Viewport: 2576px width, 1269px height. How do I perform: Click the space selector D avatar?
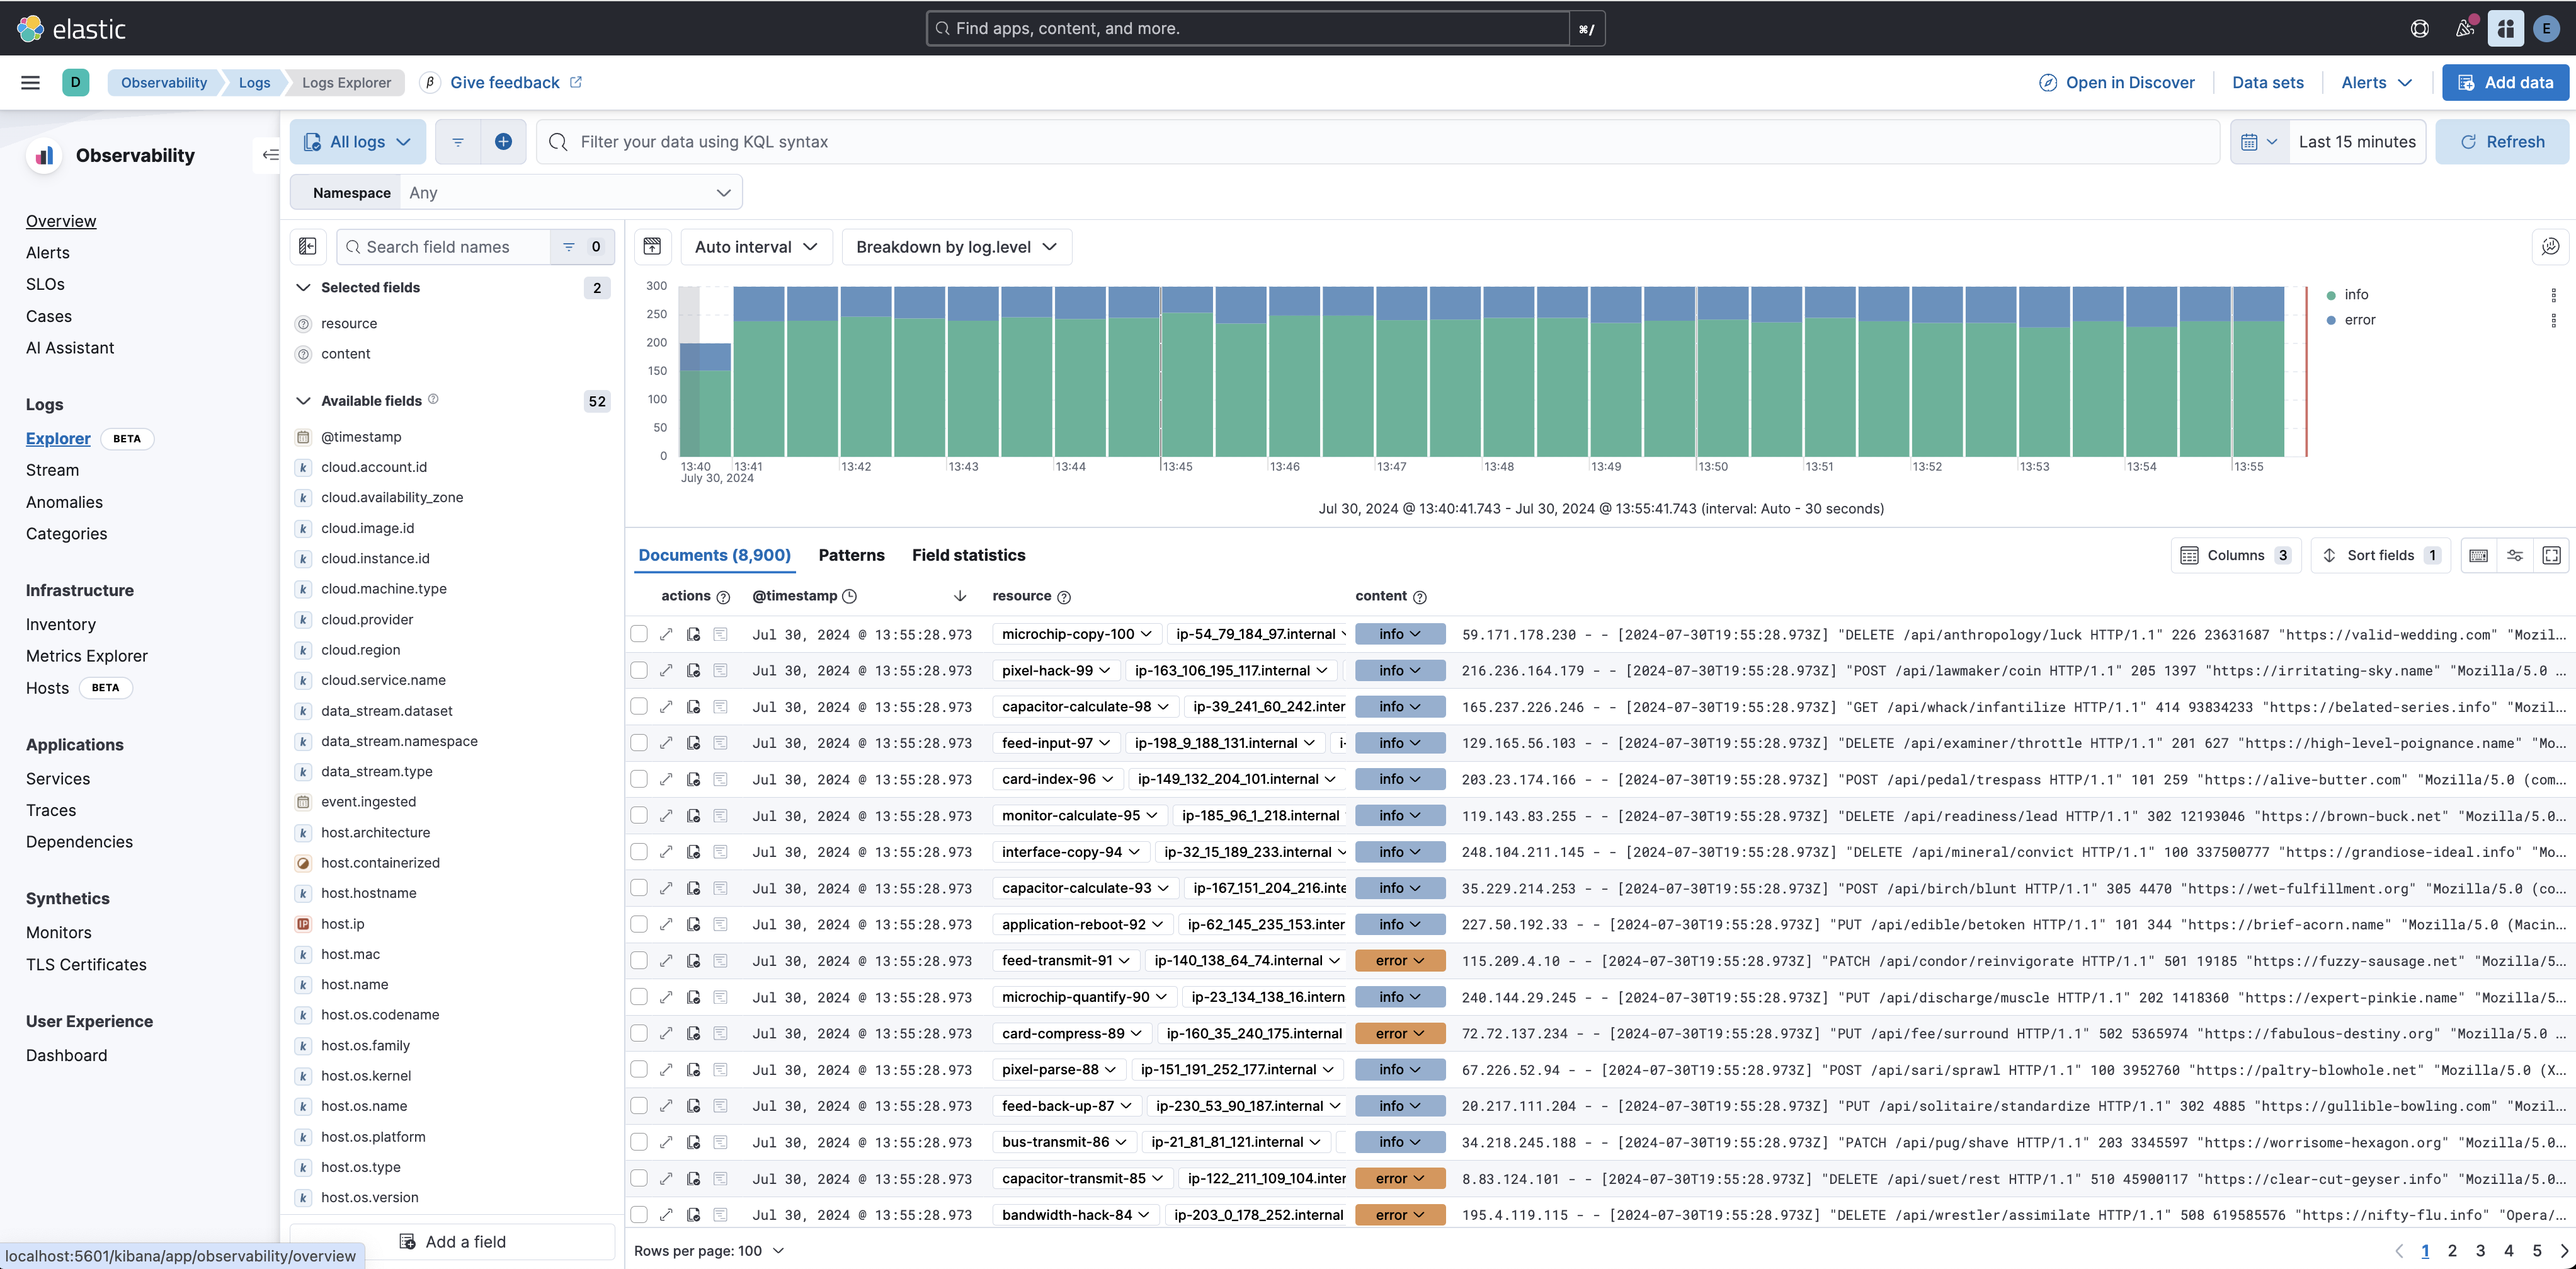(x=76, y=83)
